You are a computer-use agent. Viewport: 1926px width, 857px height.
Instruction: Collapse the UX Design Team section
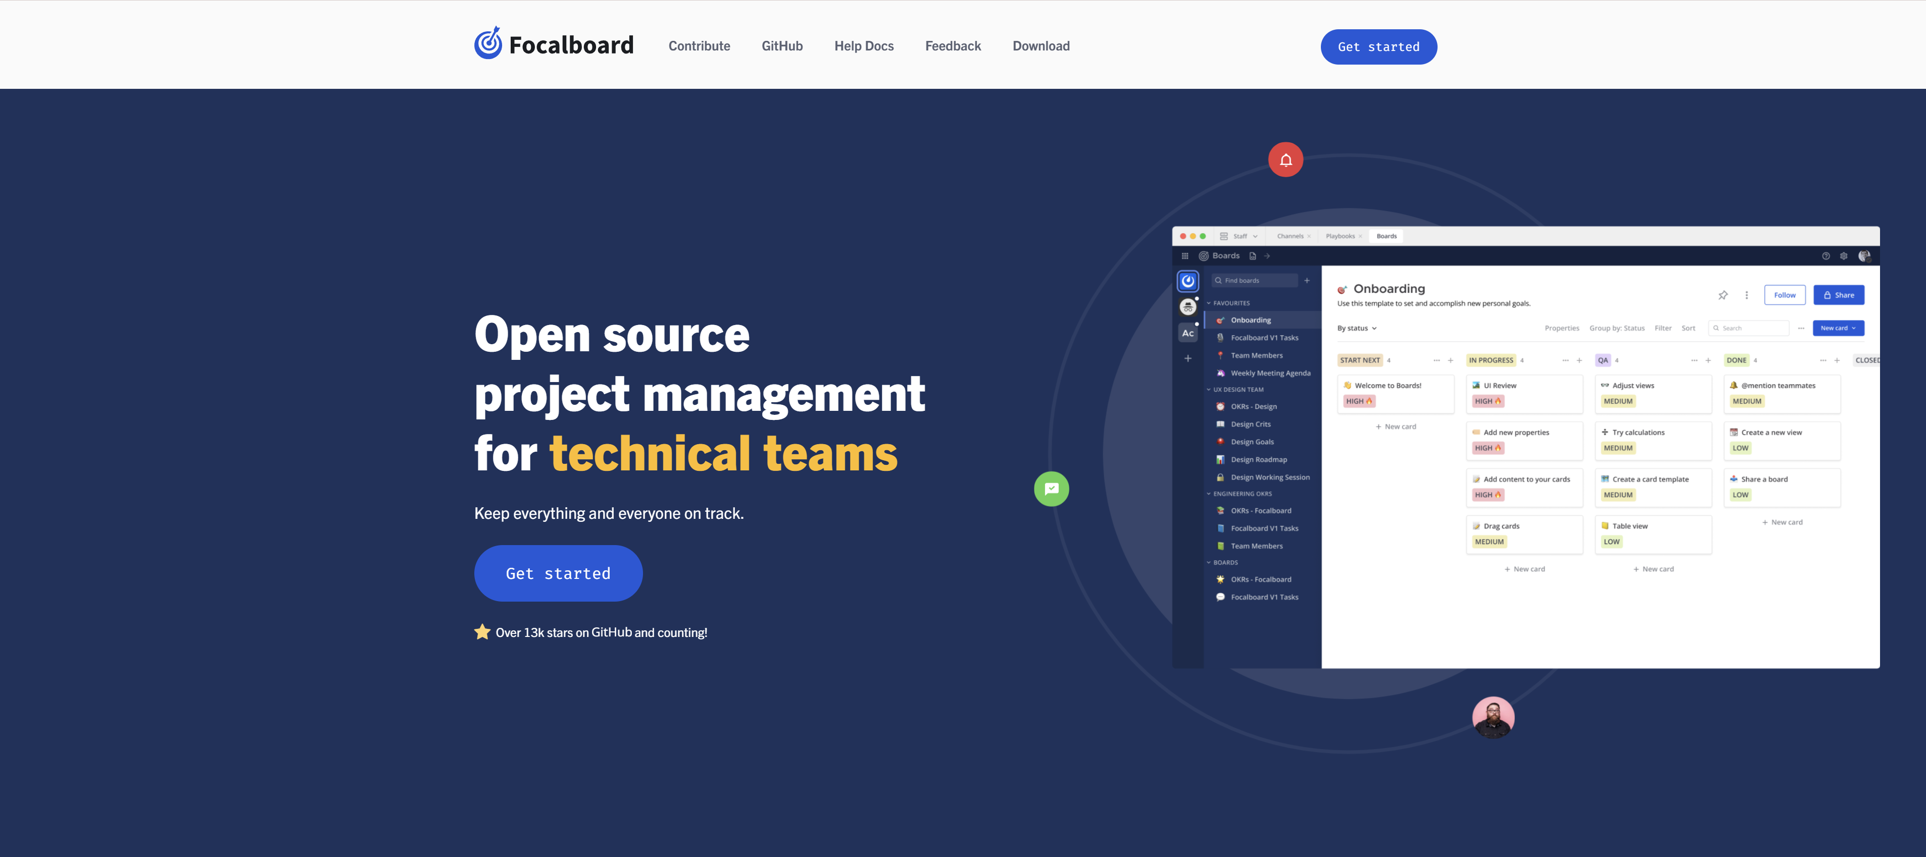click(1209, 389)
